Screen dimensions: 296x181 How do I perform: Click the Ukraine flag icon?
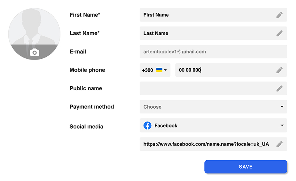click(x=159, y=70)
